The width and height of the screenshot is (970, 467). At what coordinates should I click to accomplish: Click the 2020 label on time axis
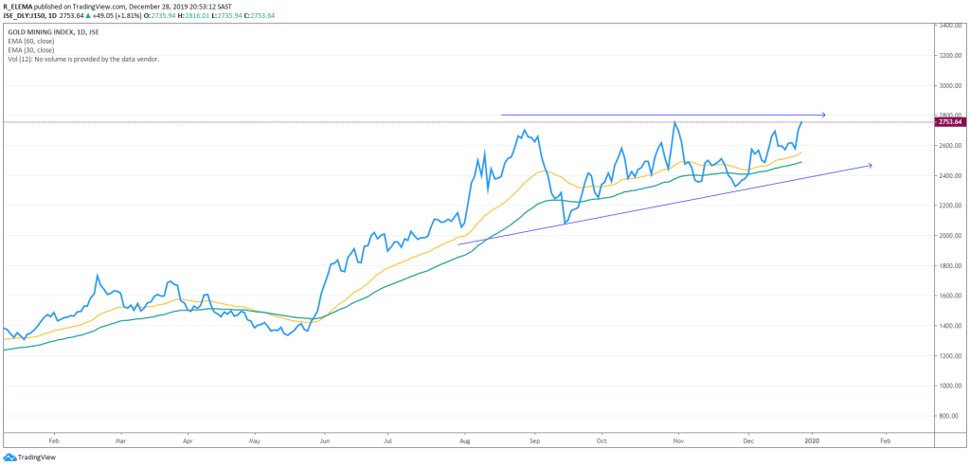coord(813,440)
